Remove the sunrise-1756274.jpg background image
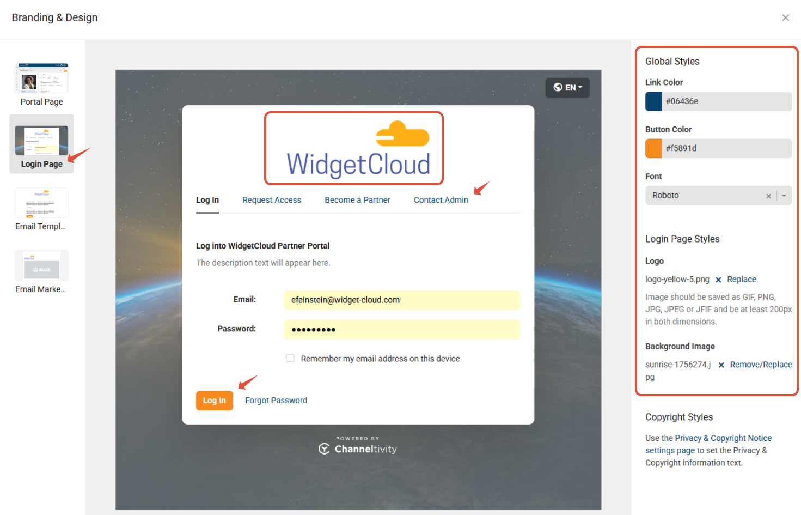Screen dimensions: 801x515 pos(721,365)
